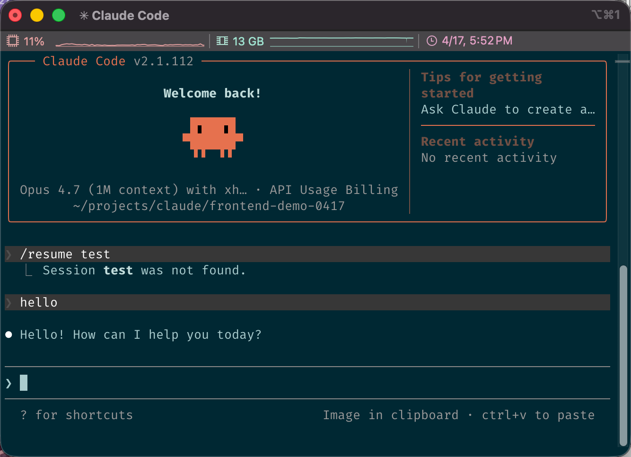Click the project path '~/projects/claude/frontend-demo-0417'
The height and width of the screenshot is (457, 631).
point(209,206)
